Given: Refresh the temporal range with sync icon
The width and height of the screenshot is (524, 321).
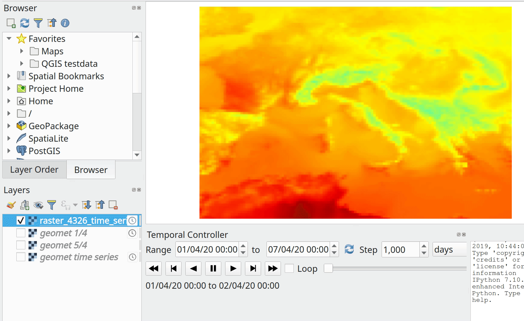Looking at the screenshot, I should coord(349,249).
